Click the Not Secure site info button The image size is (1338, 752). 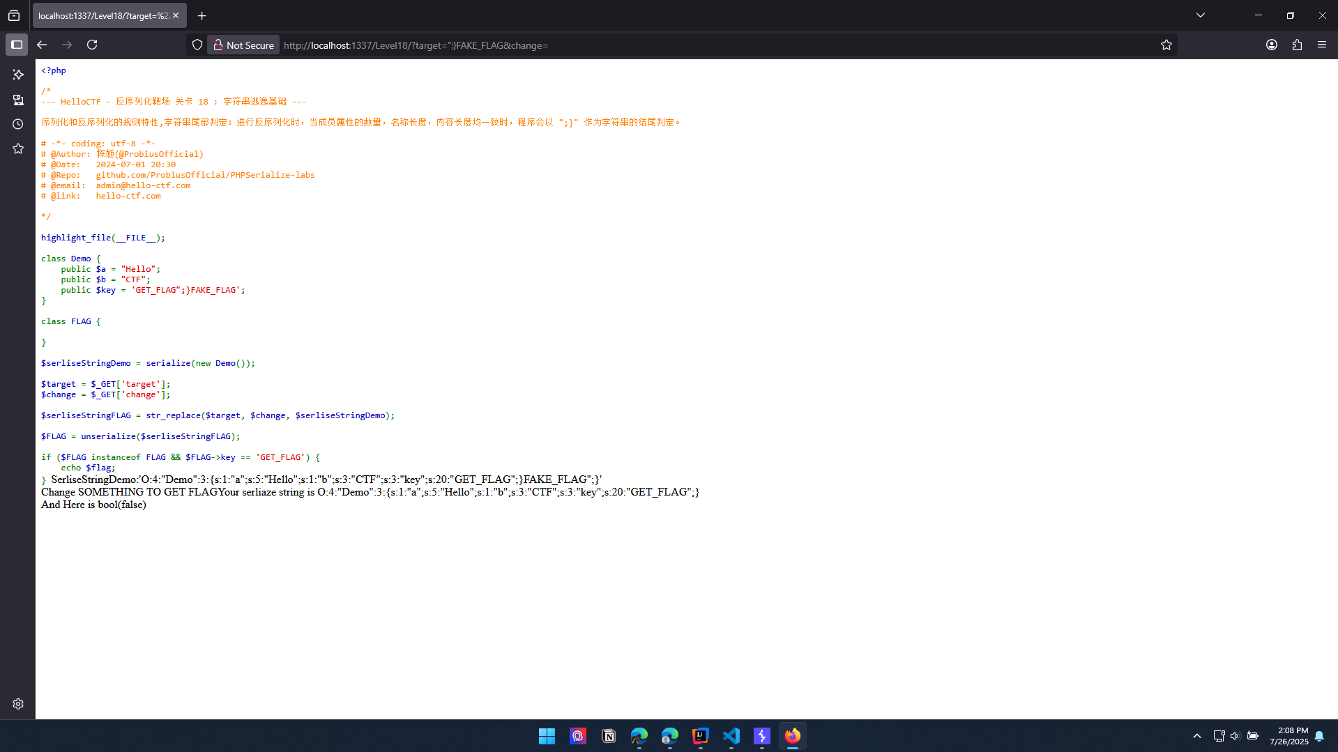[244, 45]
